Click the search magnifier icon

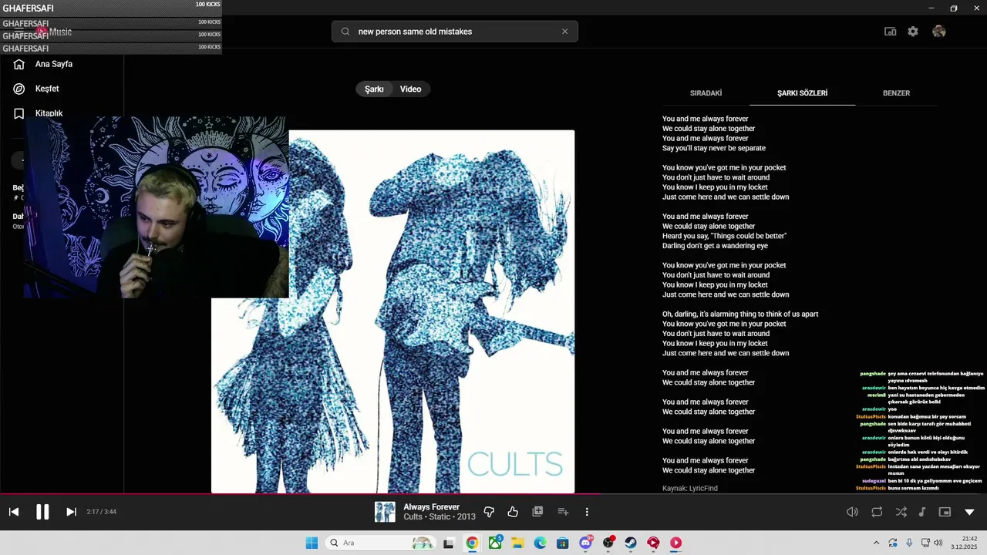(345, 32)
